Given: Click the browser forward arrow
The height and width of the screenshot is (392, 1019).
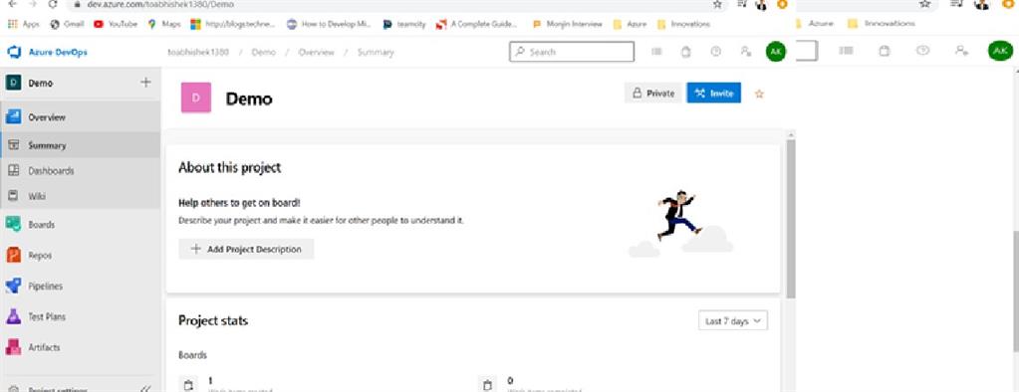Looking at the screenshot, I should tap(33, 3).
